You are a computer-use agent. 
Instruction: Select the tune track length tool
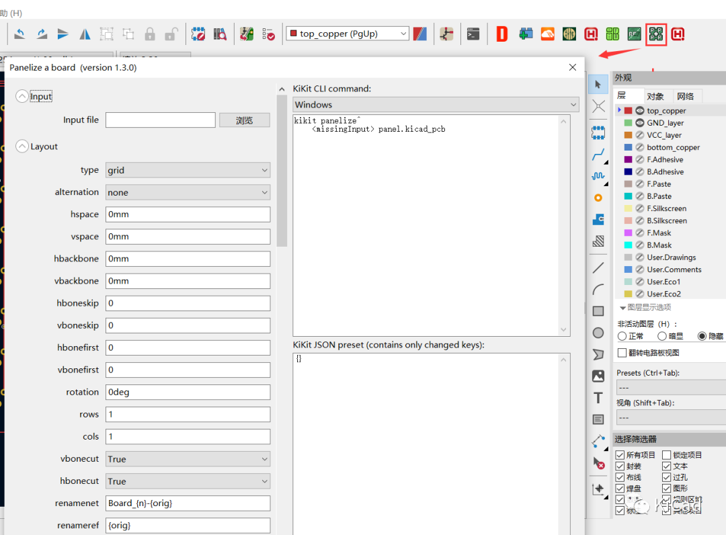click(x=598, y=176)
